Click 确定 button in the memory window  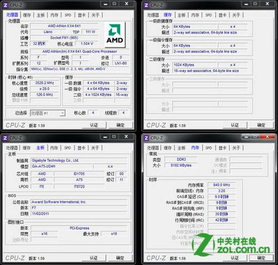coord(261,258)
